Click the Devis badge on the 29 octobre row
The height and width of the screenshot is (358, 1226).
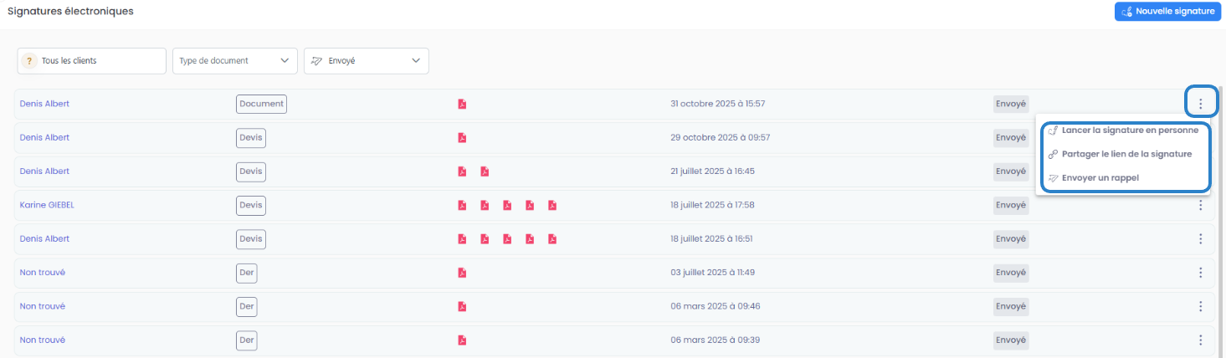pos(251,137)
